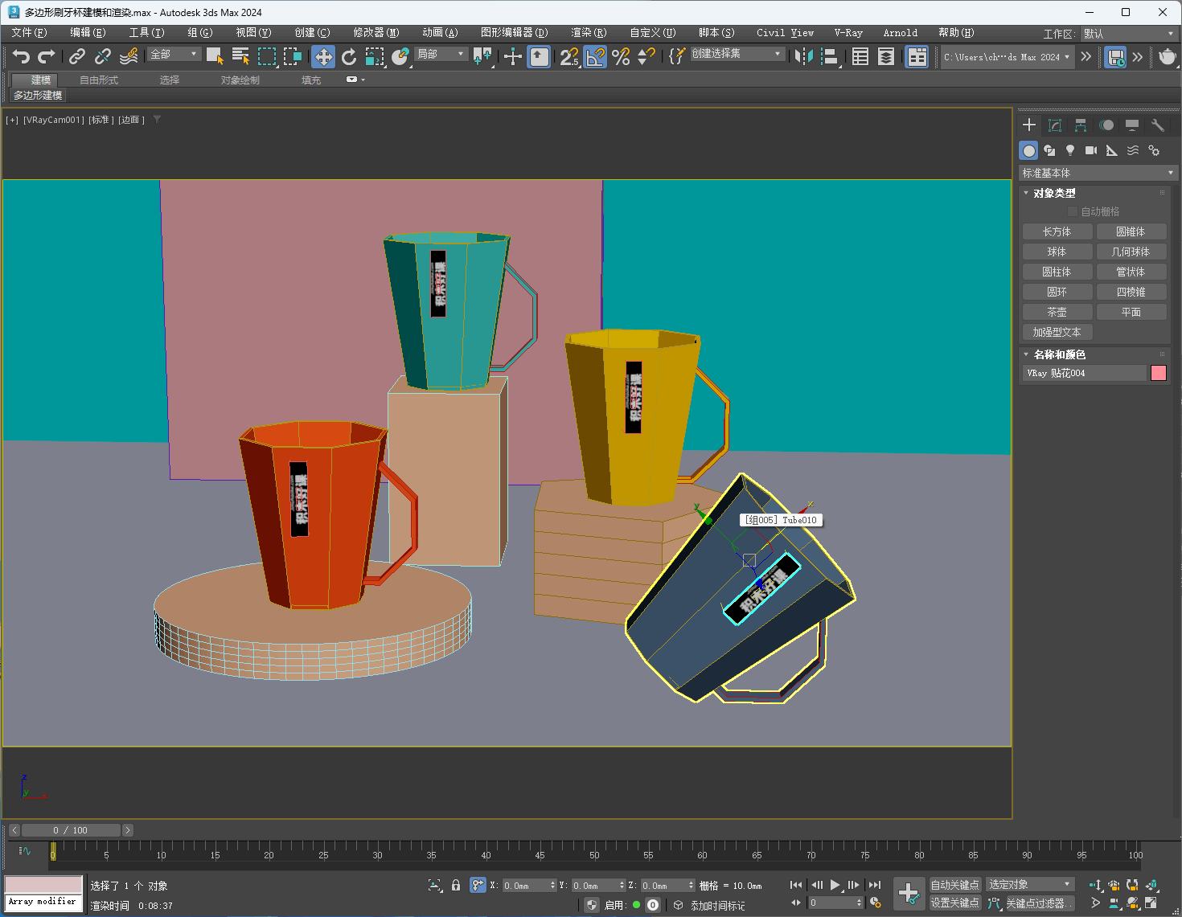Toggle the selection lock padlock
This screenshot has height=917, width=1182.
coord(456,885)
